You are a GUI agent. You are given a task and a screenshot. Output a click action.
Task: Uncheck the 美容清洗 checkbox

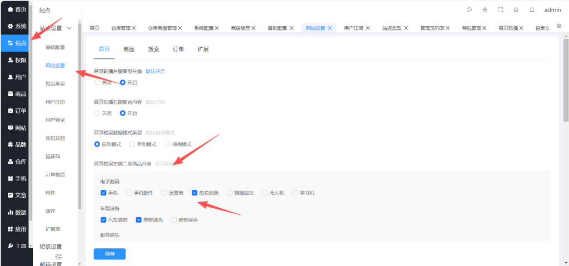[x=138, y=219]
